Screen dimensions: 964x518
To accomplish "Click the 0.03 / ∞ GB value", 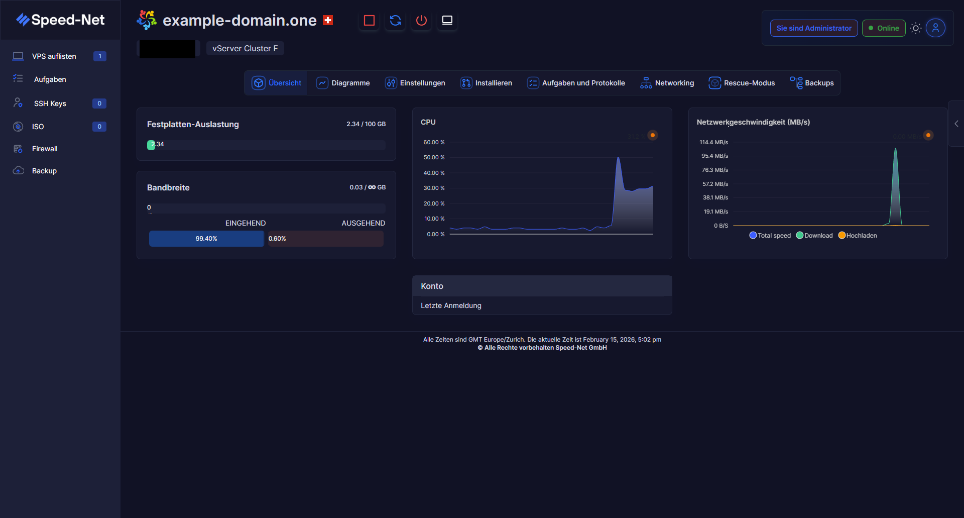I will point(368,187).
